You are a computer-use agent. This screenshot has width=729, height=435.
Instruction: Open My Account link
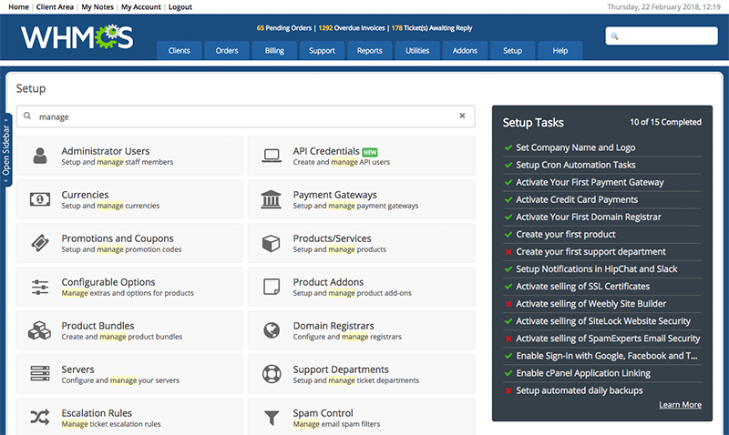tap(141, 7)
